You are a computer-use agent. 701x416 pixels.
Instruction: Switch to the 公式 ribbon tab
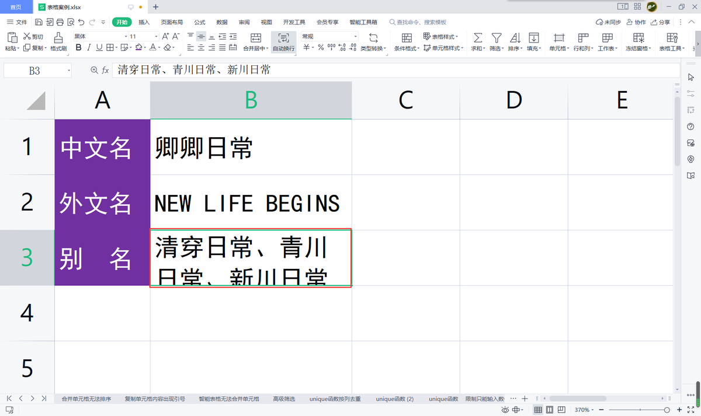pyautogui.click(x=200, y=22)
